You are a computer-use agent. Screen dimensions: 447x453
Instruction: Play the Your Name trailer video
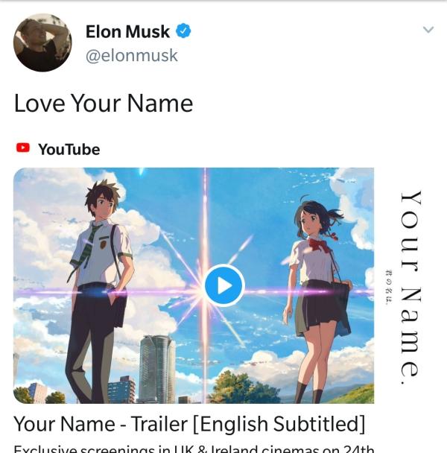pyautogui.click(x=224, y=285)
